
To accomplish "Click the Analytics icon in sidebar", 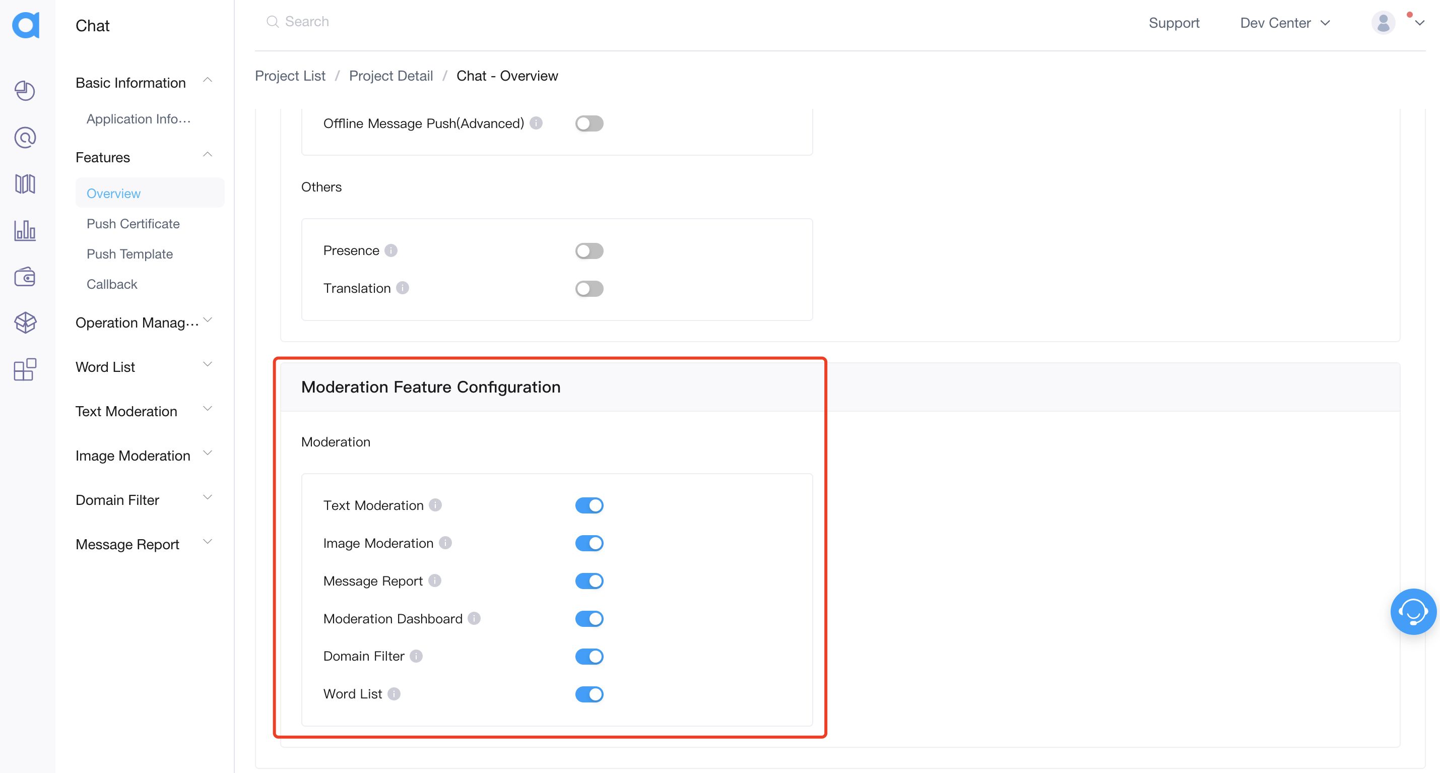I will [26, 229].
